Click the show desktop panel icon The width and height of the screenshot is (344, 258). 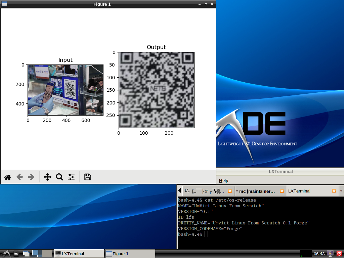pyautogui.click(x=26, y=254)
